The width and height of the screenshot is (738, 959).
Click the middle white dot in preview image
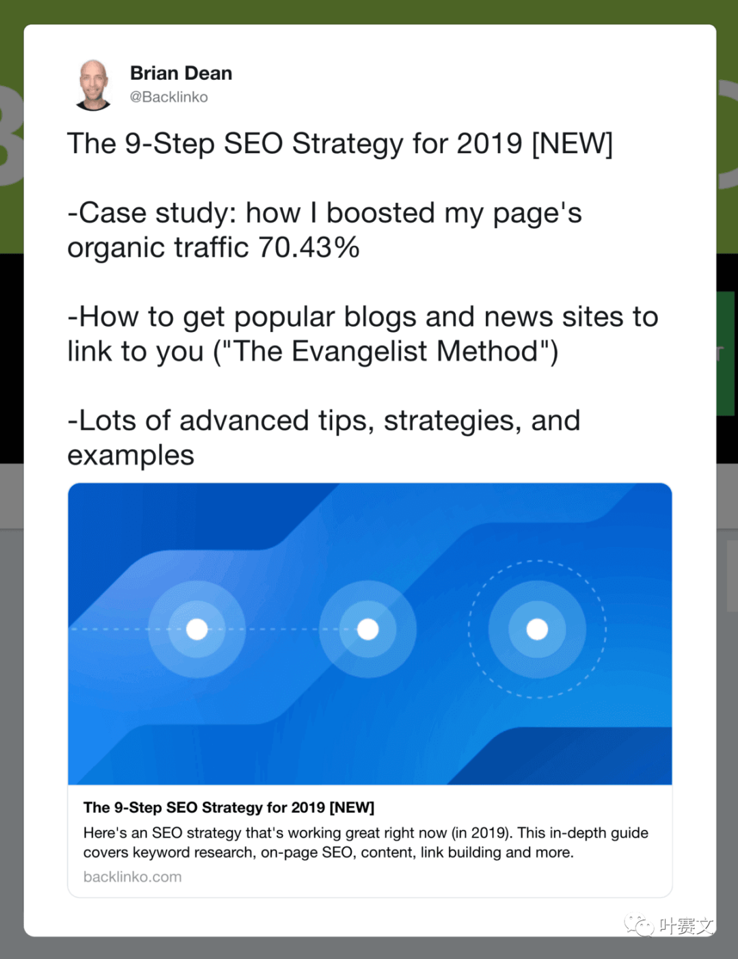[x=368, y=629]
